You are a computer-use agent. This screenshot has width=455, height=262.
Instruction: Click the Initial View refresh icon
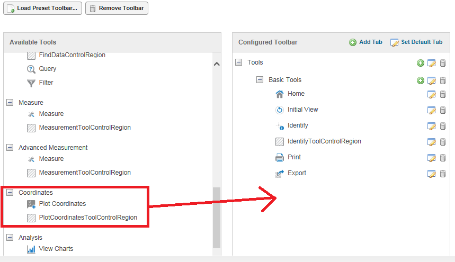tap(280, 110)
